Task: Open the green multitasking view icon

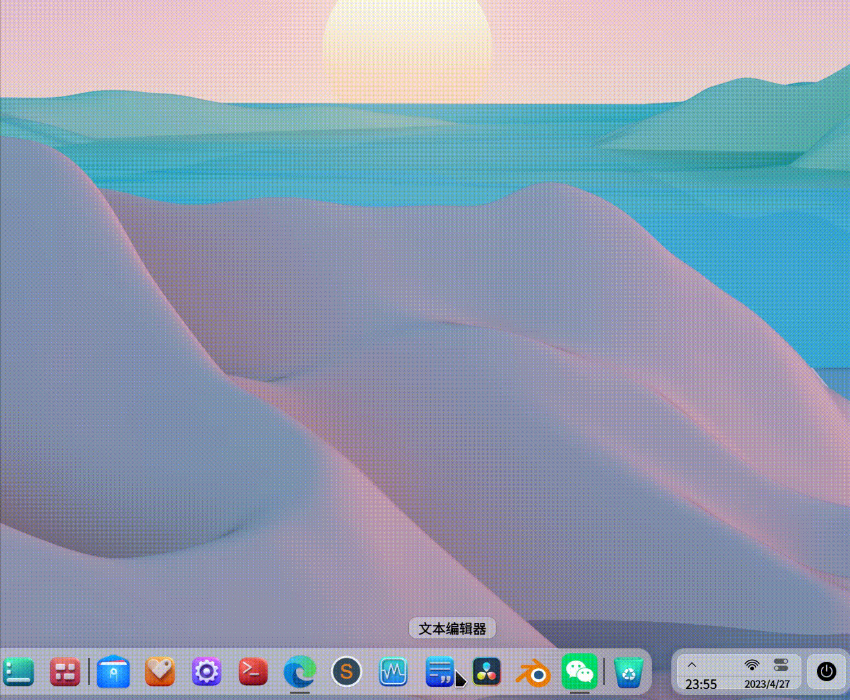Action: 19,672
